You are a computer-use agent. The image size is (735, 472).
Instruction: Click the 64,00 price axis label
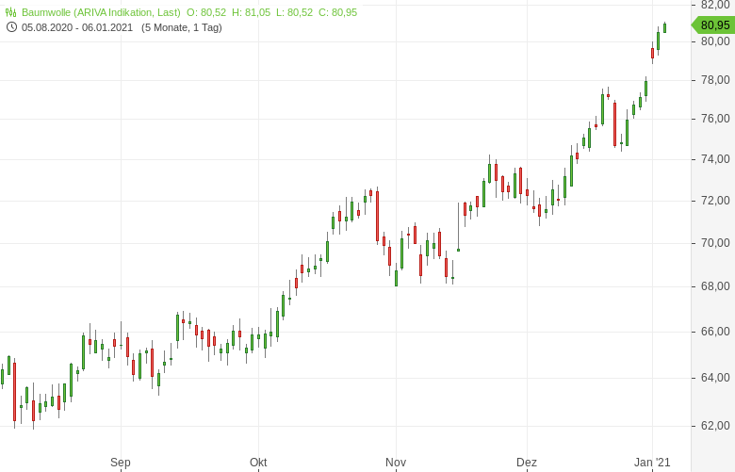(715, 378)
